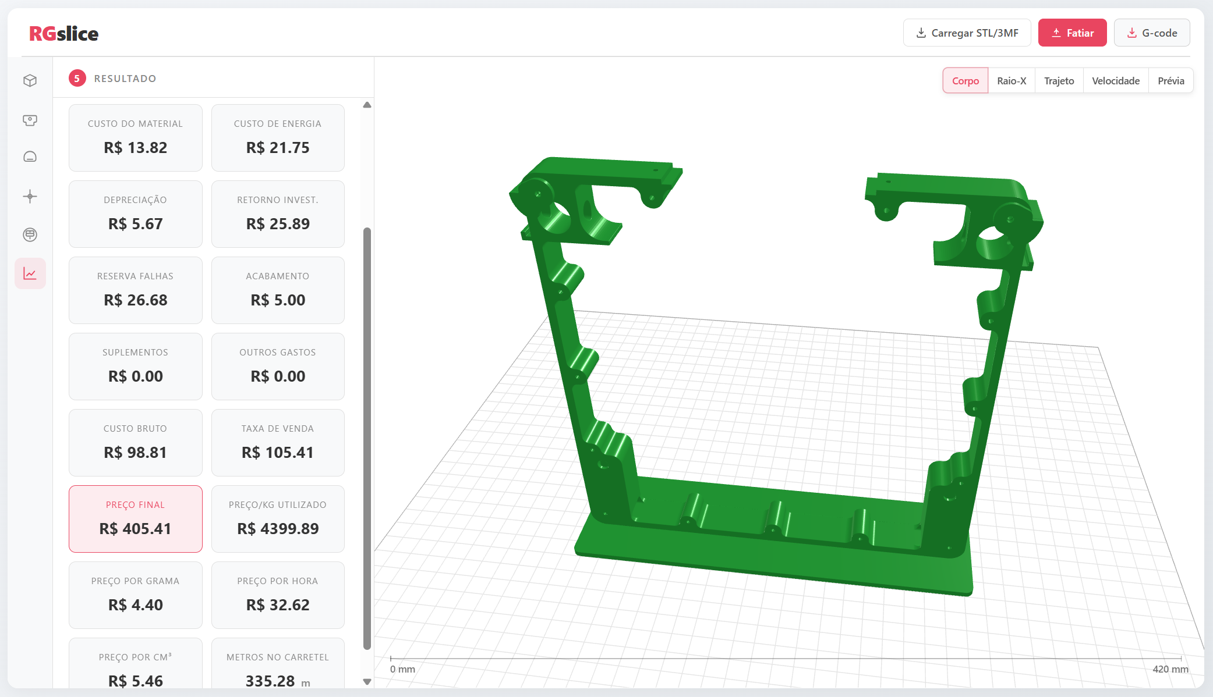
Task: Download the G-code file
Action: [x=1151, y=33]
